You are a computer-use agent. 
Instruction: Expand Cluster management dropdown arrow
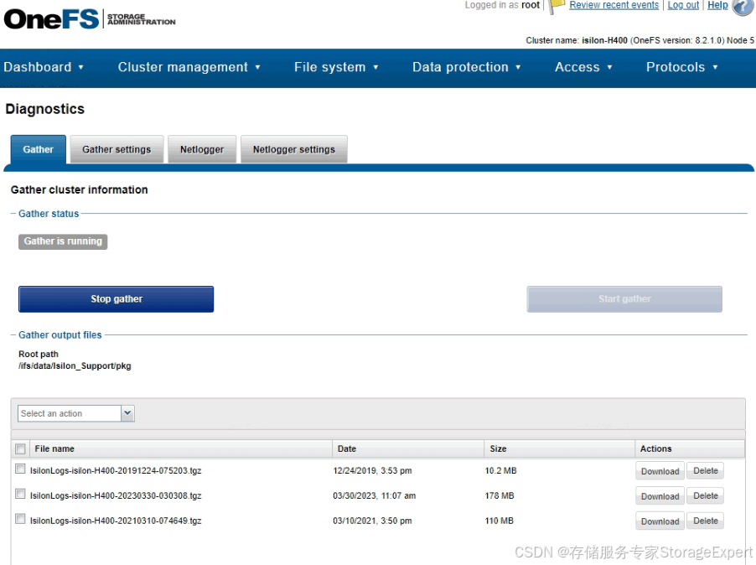[257, 68]
